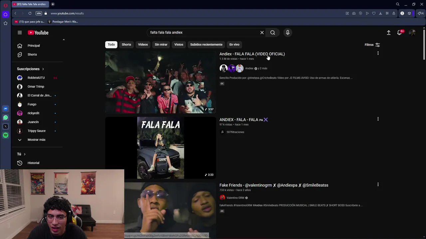
Task: Click the YouTube search text box
Action: [x=203, y=33]
